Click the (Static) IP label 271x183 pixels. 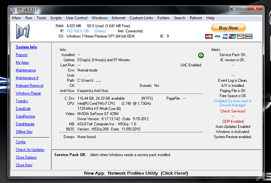coord(100,31)
